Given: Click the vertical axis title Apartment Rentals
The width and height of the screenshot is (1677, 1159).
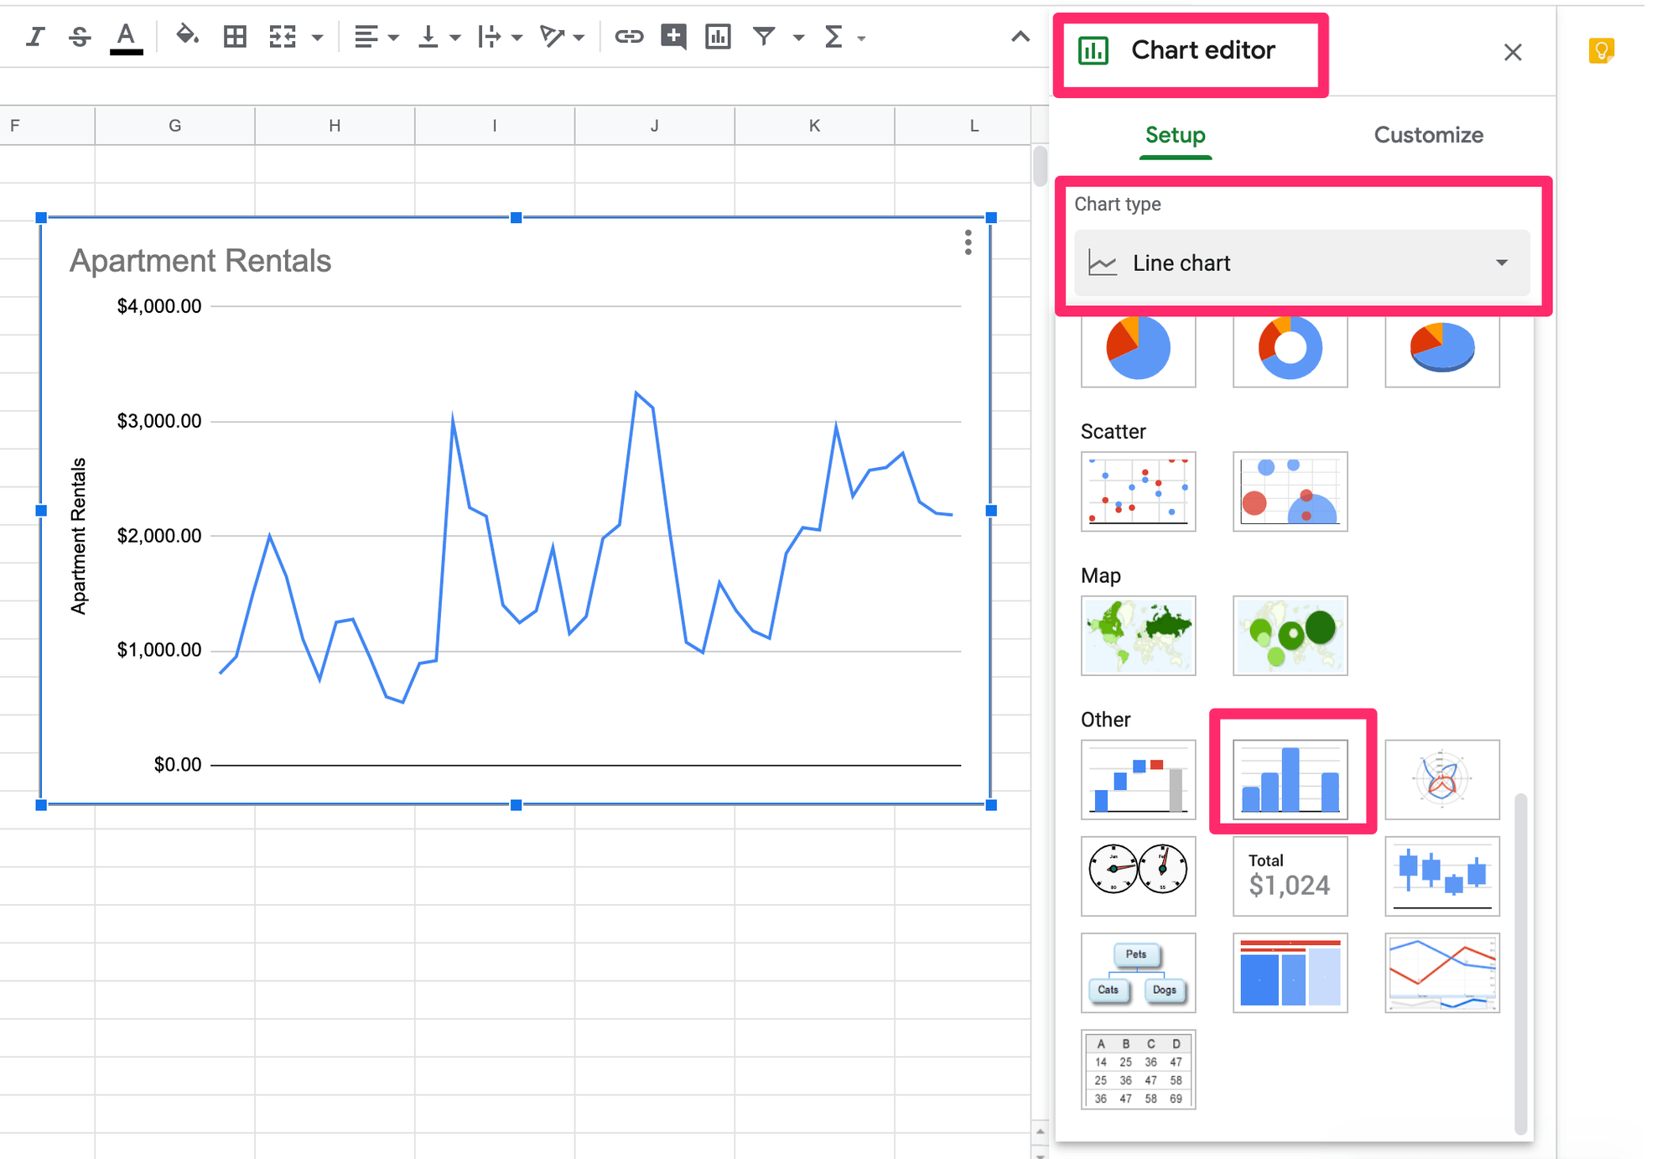Looking at the screenshot, I should 78,536.
